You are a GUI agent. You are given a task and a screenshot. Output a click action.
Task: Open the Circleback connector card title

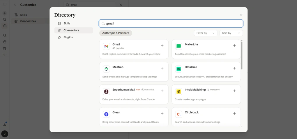[192, 112]
